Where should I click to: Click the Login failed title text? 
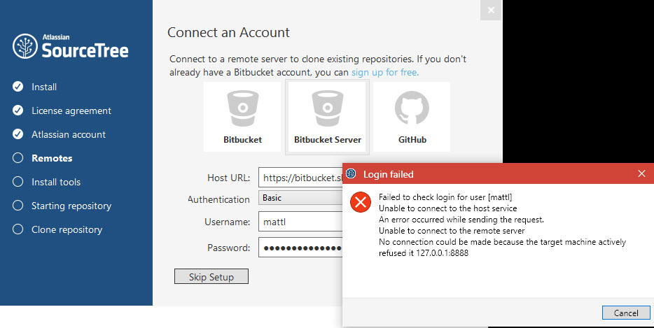coord(389,174)
